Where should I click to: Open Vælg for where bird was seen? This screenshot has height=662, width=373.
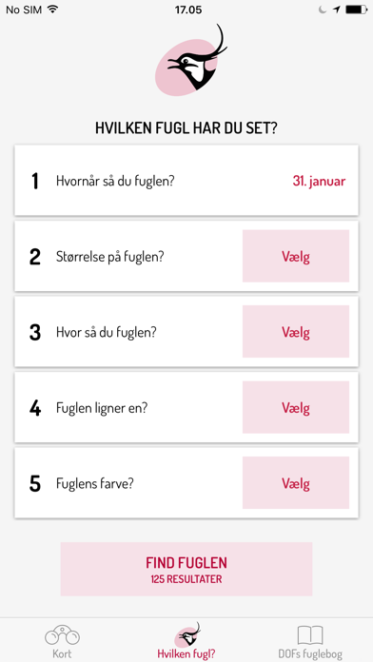pyautogui.click(x=296, y=331)
